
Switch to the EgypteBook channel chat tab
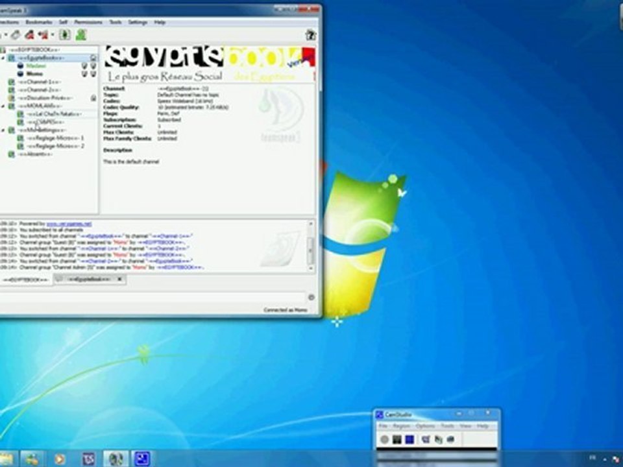pos(89,280)
